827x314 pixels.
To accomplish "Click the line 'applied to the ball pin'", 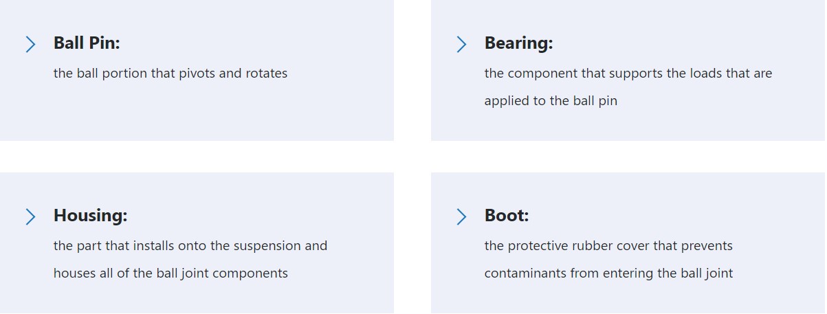I will point(551,101).
